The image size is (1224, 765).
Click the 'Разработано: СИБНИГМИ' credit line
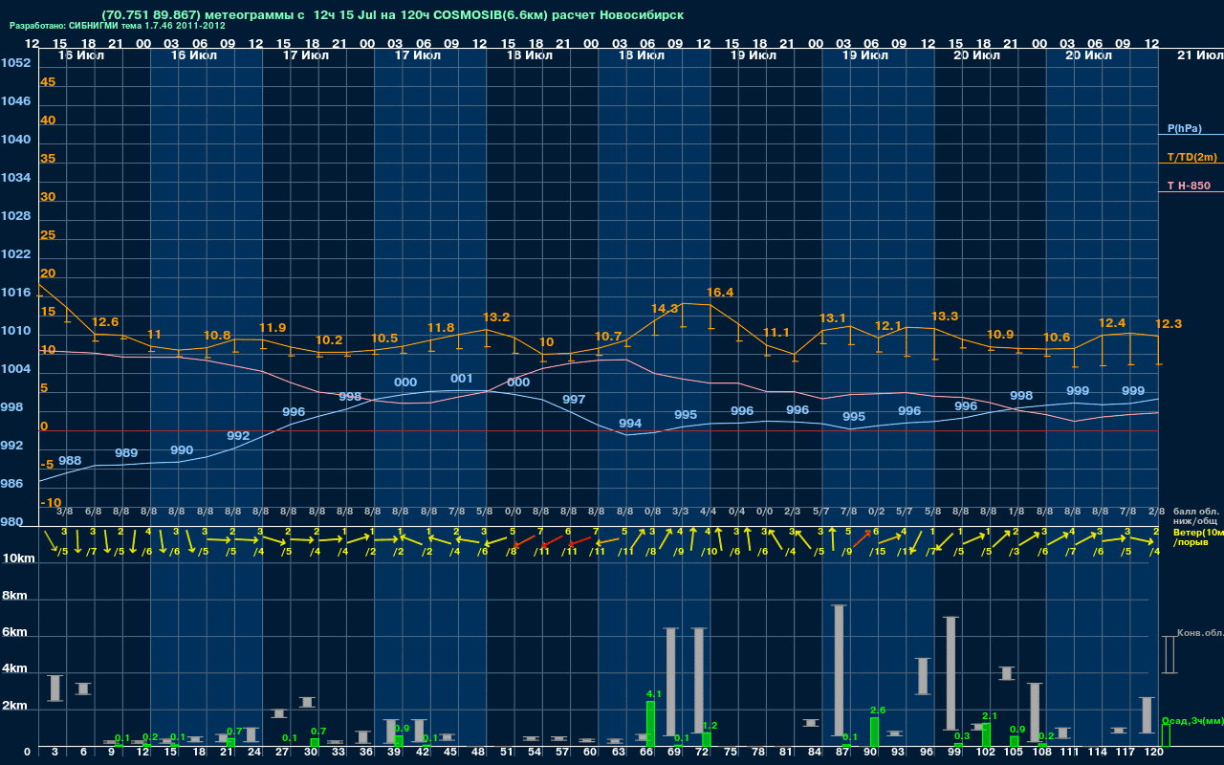(118, 26)
